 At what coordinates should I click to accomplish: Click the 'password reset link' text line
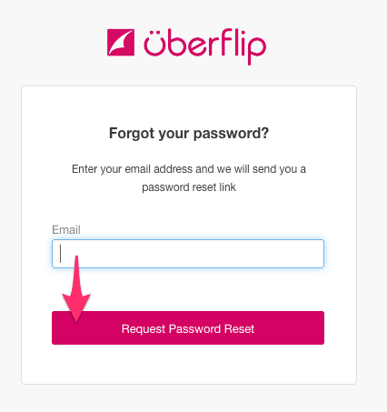189,187
